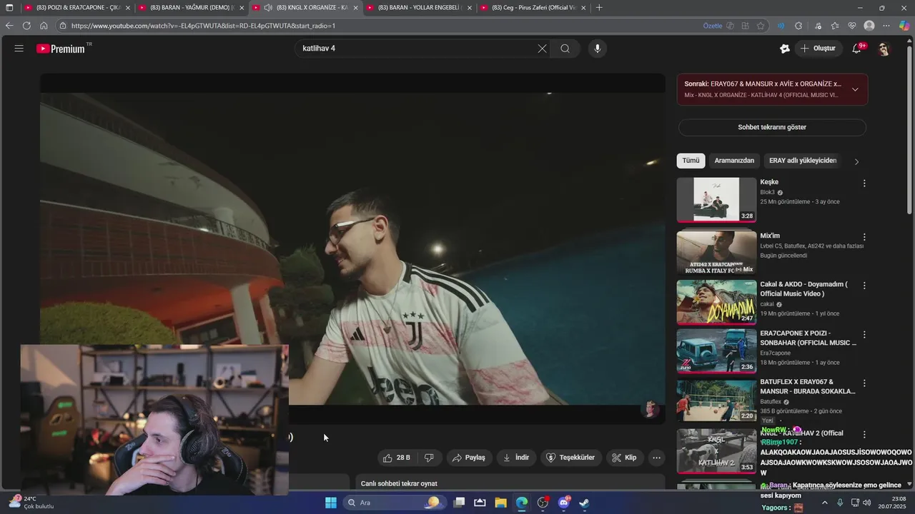Clear the search box with X icon

click(542, 49)
